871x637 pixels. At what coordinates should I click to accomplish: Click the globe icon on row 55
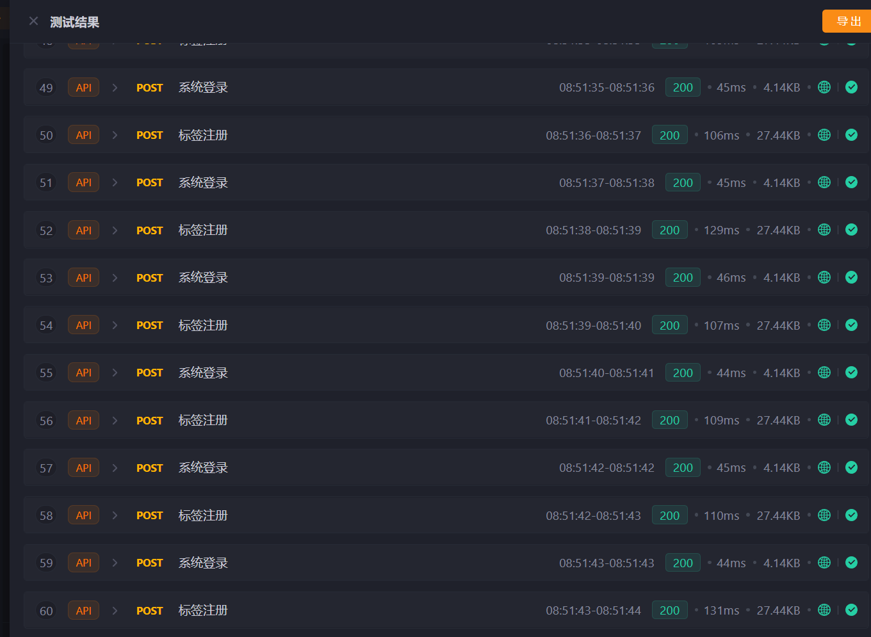click(x=824, y=373)
